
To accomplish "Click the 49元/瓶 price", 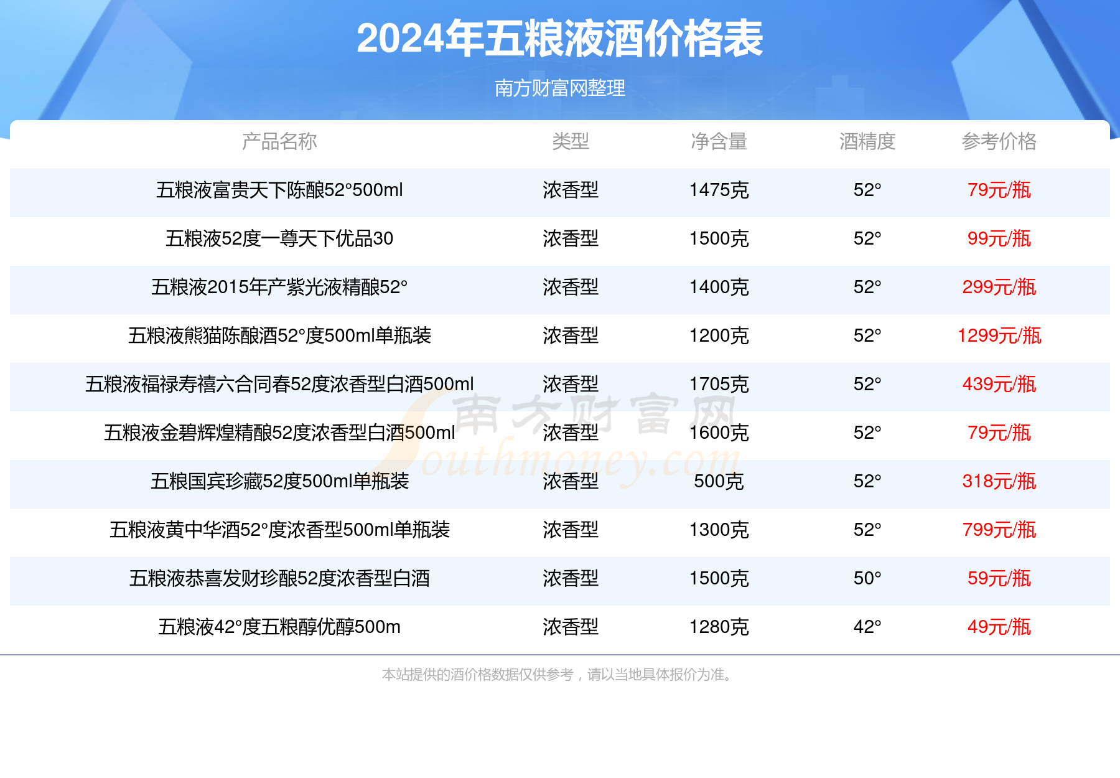I will tap(999, 627).
